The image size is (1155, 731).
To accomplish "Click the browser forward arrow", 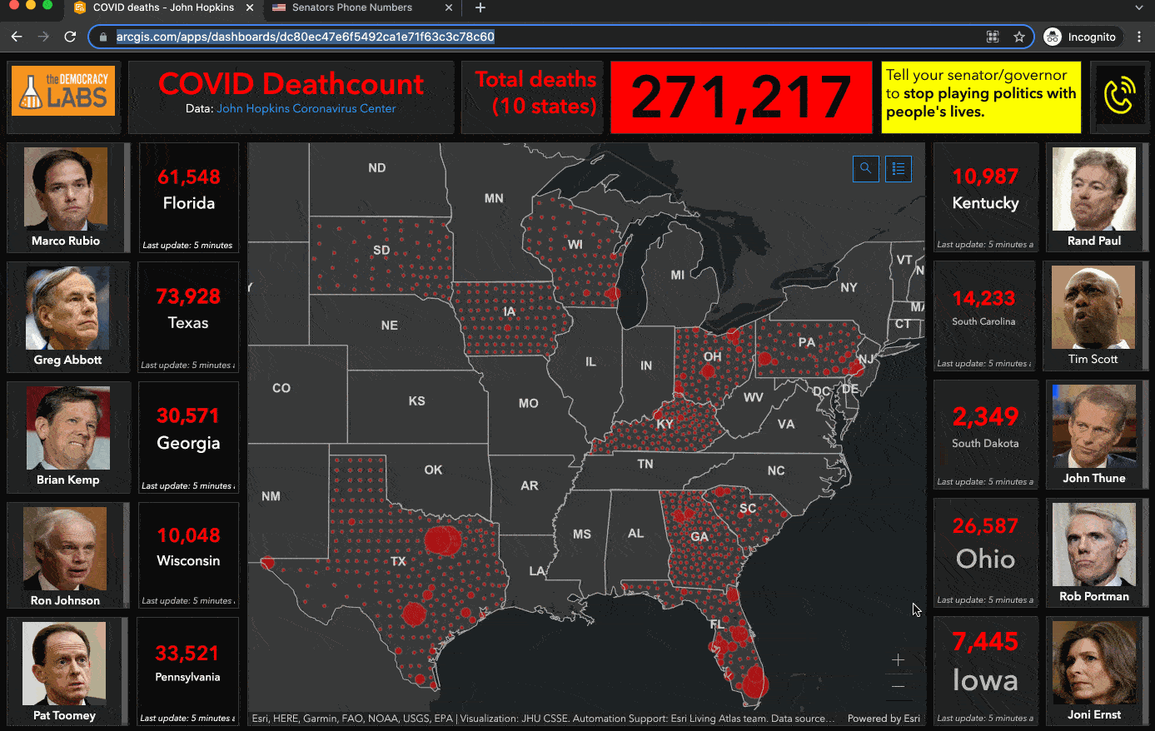I will [43, 37].
